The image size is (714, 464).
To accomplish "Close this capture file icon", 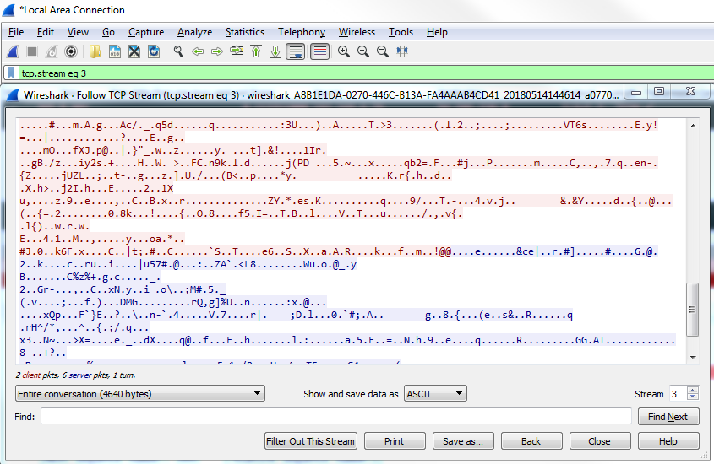I will click(134, 51).
